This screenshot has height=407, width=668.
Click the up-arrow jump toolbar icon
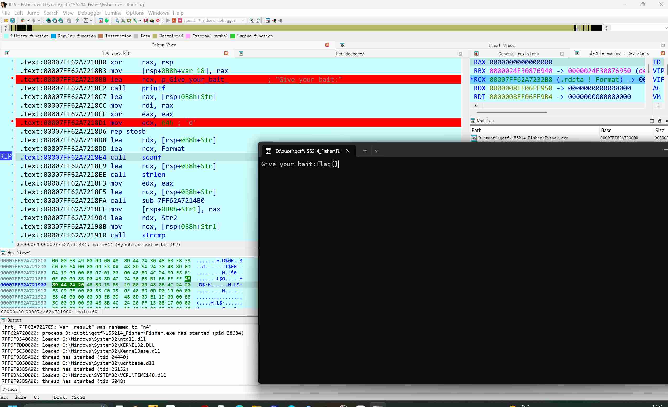tap(77, 21)
